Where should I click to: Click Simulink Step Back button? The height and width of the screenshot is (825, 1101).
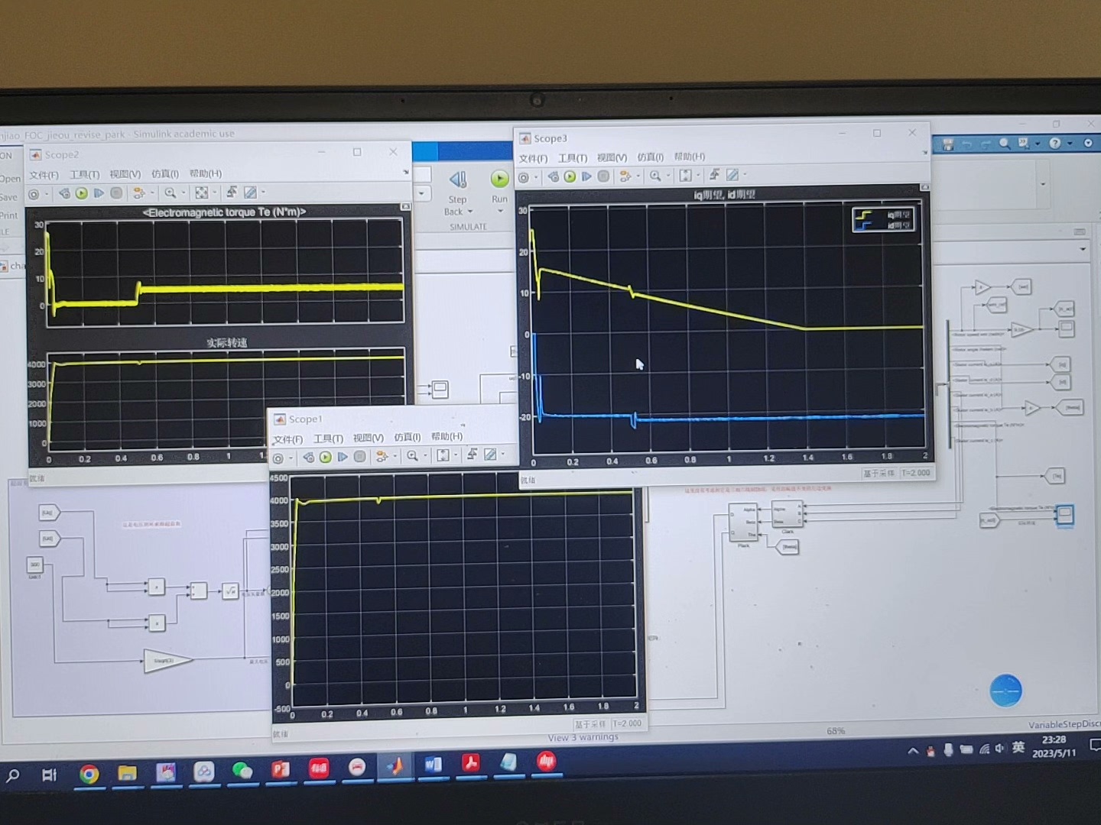458,192
